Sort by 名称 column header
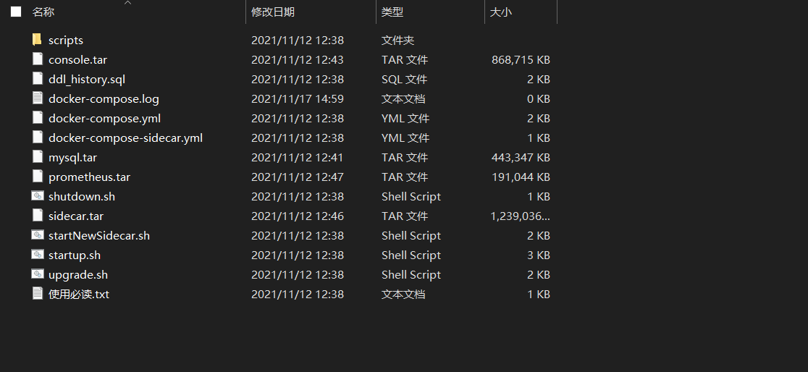Viewport: 808px width, 372px height. [43, 12]
